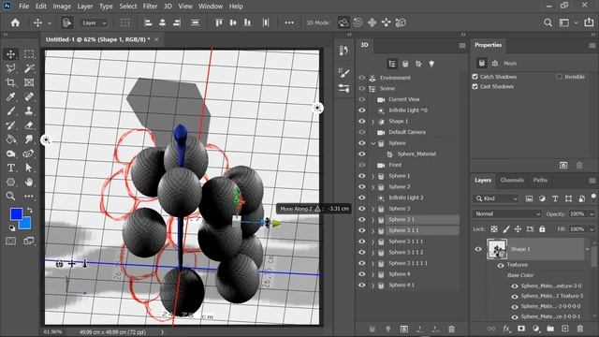Toggle Textures visibility eye in Layers
This screenshot has height=337, width=599.
(501, 265)
